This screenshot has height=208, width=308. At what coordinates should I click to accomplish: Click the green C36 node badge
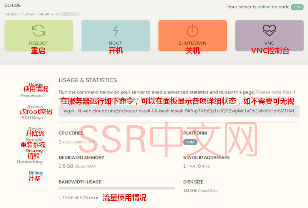click(297, 7)
